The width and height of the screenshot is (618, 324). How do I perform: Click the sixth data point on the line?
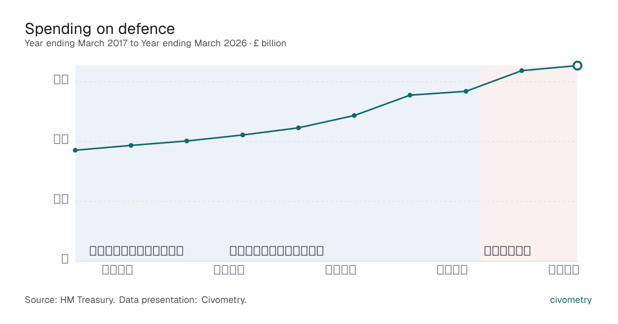[x=354, y=115]
